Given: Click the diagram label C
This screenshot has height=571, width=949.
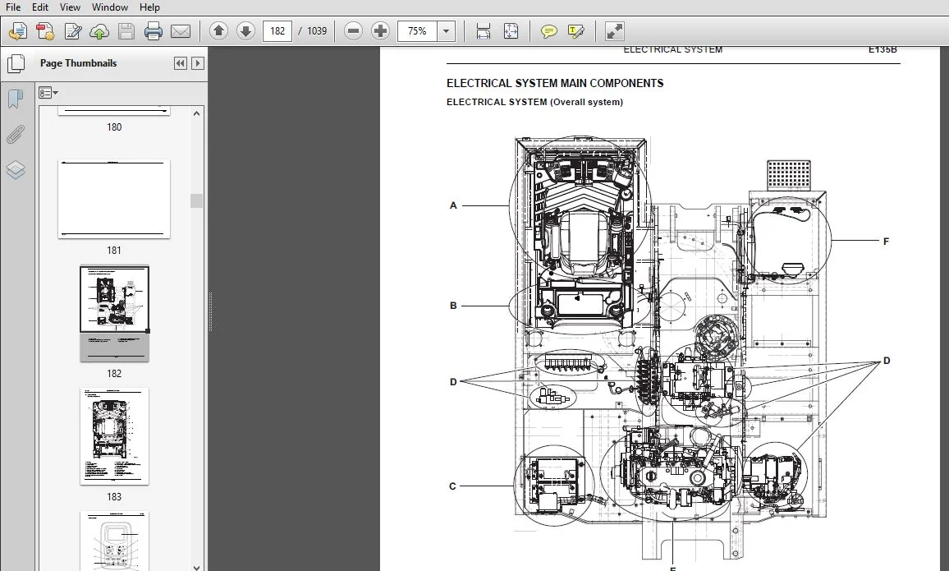Looking at the screenshot, I should click(452, 486).
